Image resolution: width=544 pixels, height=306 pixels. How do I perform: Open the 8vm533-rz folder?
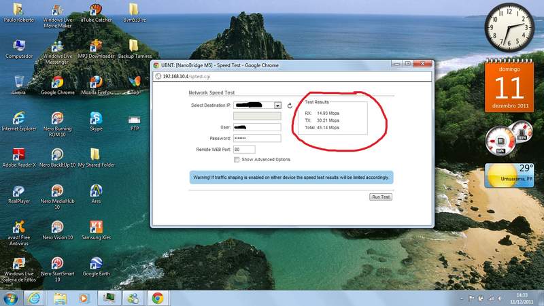(134, 12)
